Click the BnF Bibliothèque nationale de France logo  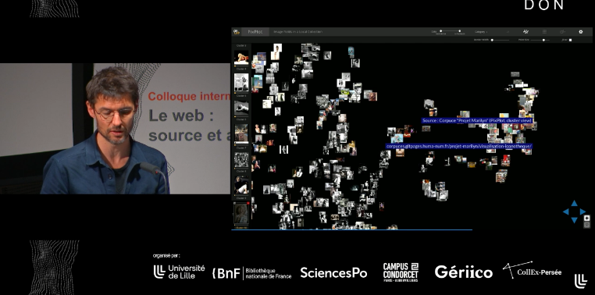(x=252, y=273)
